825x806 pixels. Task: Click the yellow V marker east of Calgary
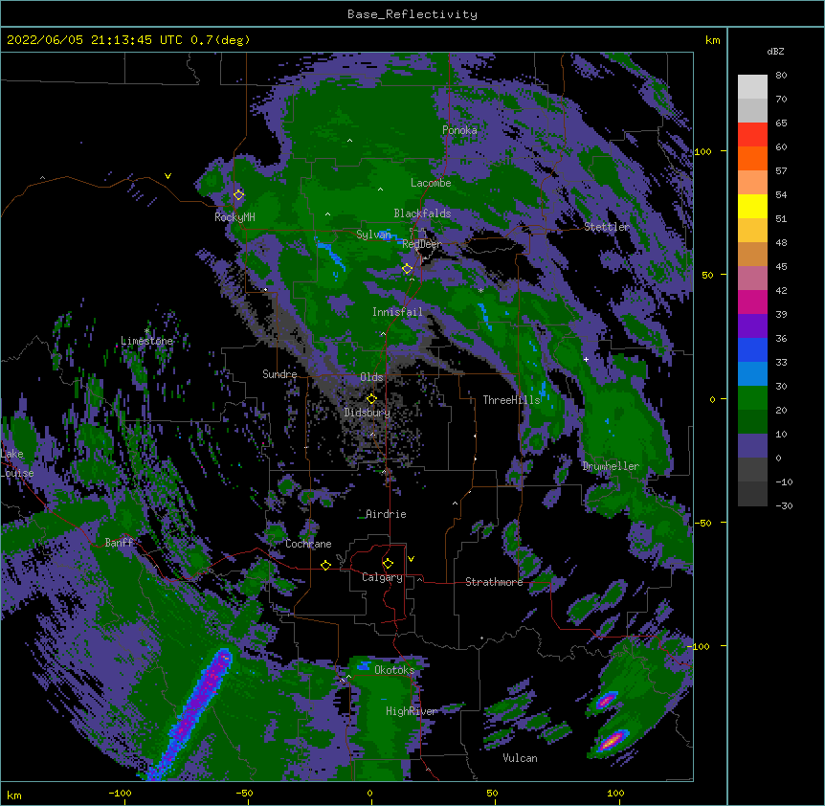(411, 559)
